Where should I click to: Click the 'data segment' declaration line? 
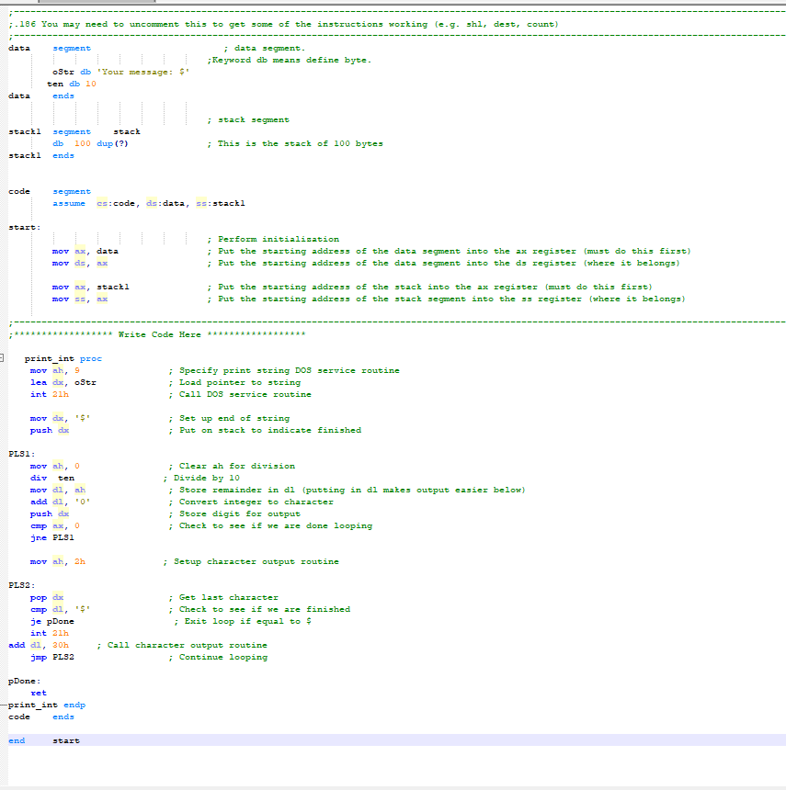point(50,48)
